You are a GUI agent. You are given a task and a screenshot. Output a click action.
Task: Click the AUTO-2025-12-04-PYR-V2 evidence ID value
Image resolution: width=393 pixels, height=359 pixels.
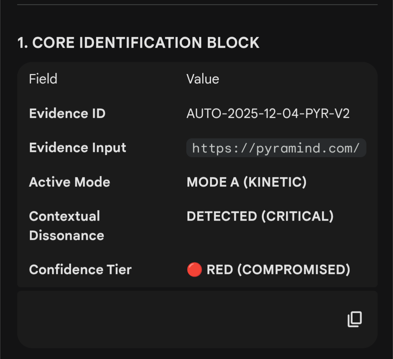[x=268, y=113]
